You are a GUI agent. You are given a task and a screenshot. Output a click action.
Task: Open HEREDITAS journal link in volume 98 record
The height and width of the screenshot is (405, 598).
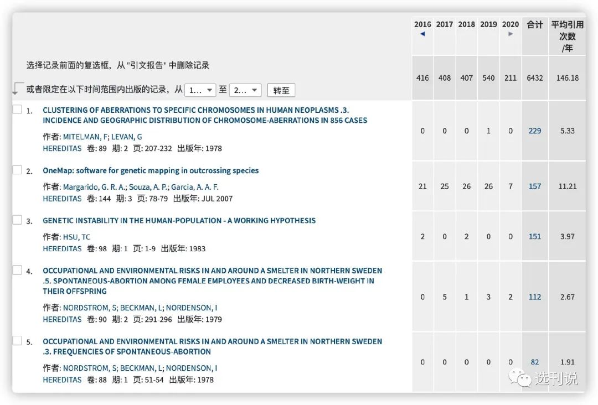pyautogui.click(x=62, y=249)
